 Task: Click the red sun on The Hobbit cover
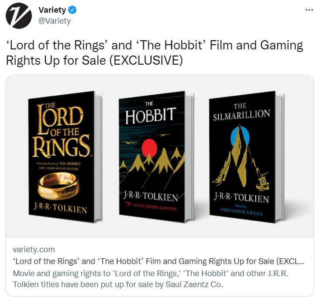click(149, 148)
